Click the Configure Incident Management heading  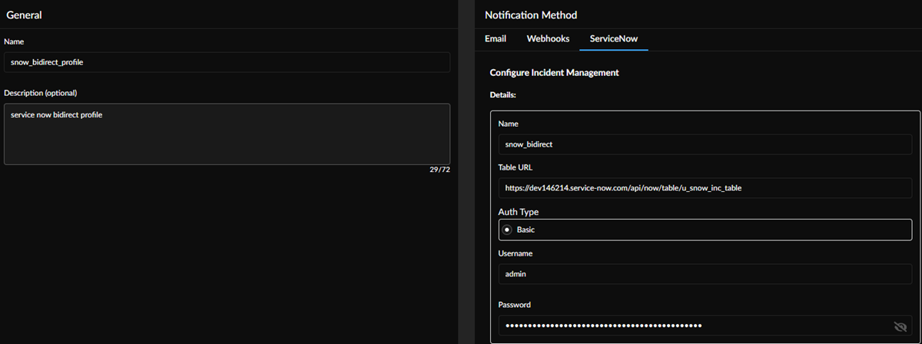tap(554, 73)
